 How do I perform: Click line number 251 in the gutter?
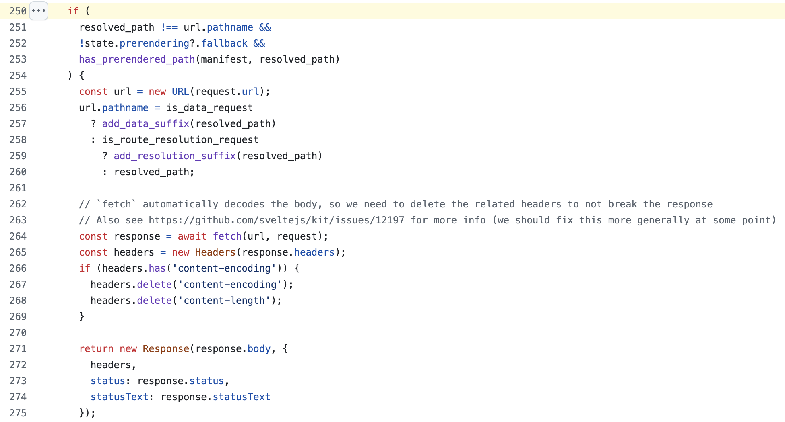click(18, 27)
